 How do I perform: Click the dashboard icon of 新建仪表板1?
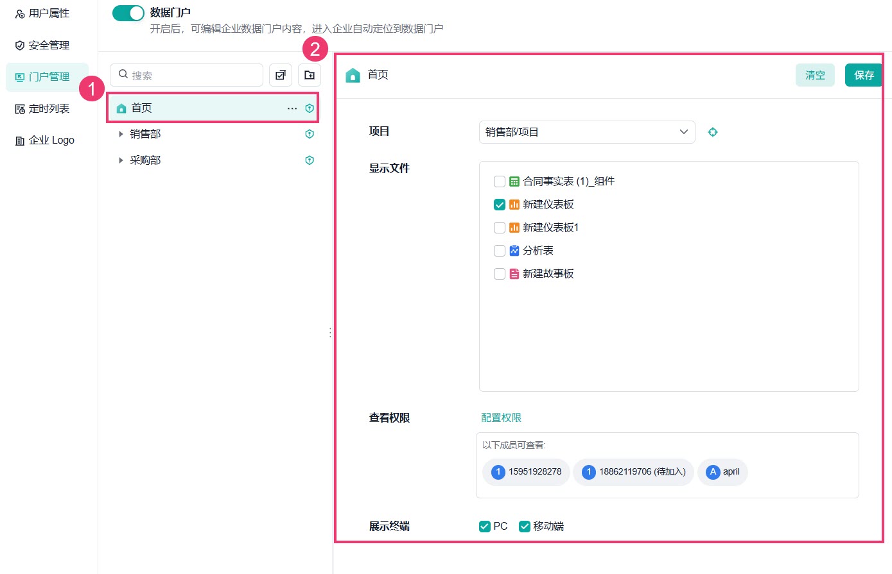click(x=514, y=228)
